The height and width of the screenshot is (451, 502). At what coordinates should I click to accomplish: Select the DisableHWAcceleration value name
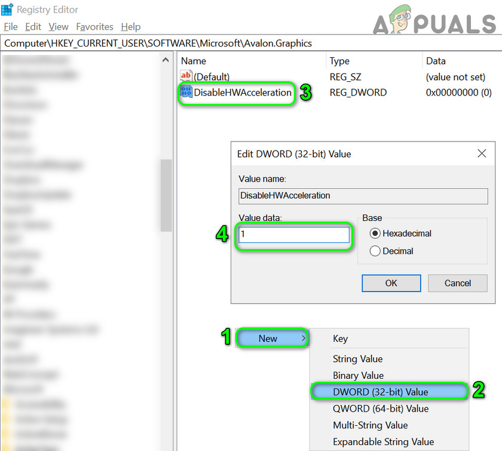(x=243, y=93)
